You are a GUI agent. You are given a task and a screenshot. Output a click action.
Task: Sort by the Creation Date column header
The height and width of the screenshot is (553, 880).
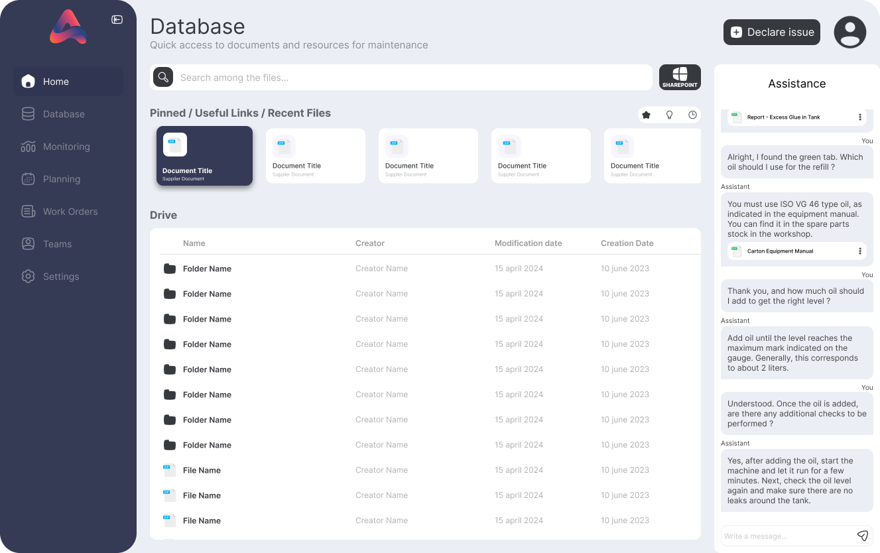[627, 243]
